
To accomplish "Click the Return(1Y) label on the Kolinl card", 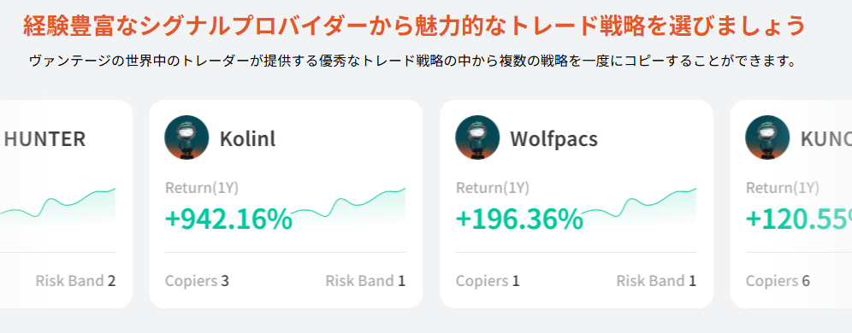I will pyautogui.click(x=202, y=188).
